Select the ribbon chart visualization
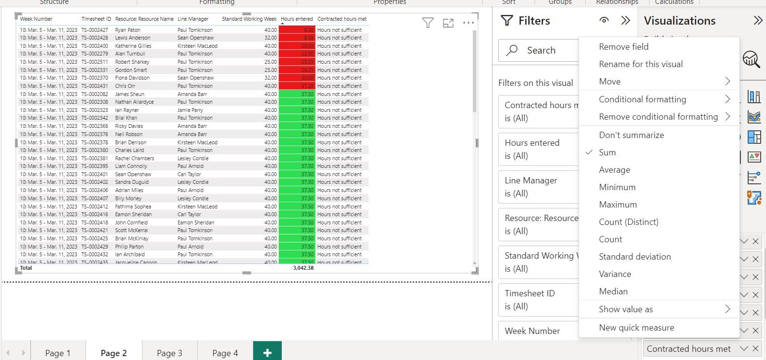This screenshot has height=360, width=766. (x=754, y=117)
